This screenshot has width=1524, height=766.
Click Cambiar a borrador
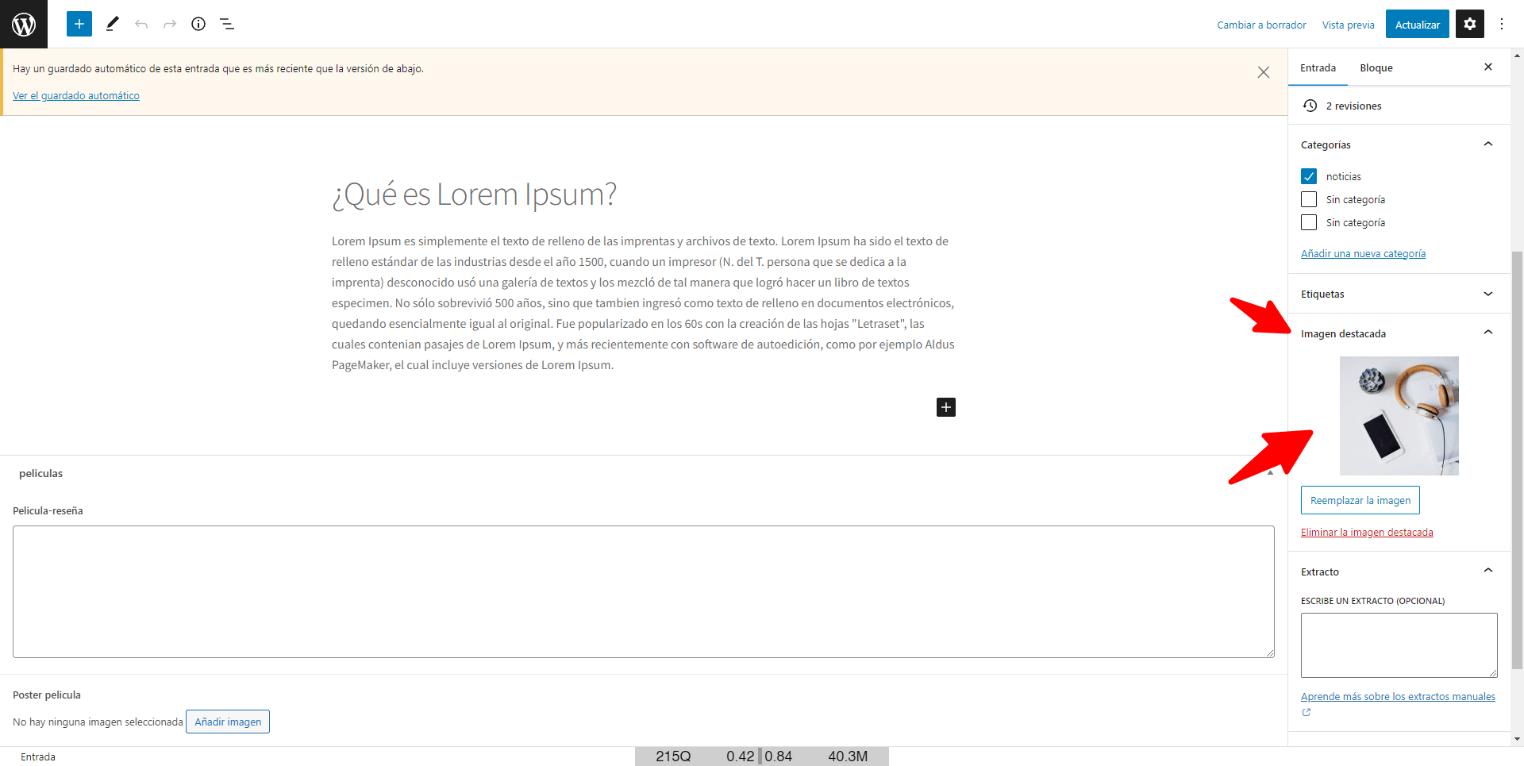point(1261,25)
